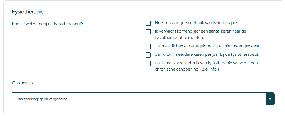The width and height of the screenshot is (285, 116).
Task: Click the "Fysiotherapie" section heading
Action: coord(28,12)
